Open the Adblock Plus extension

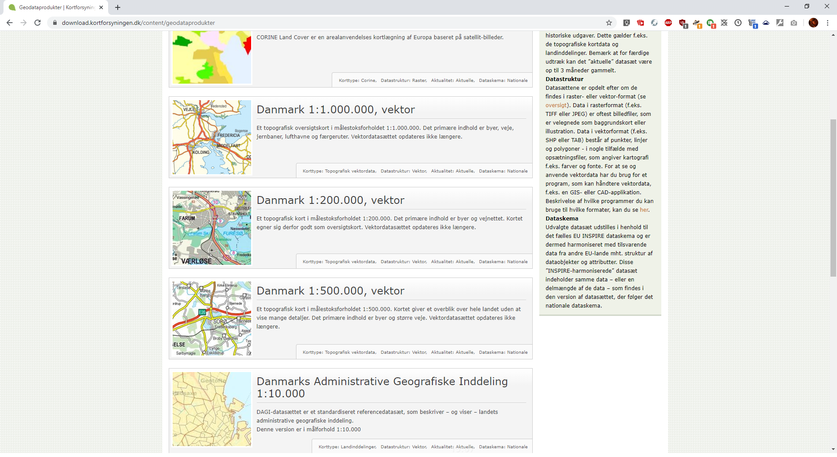pyautogui.click(x=668, y=23)
